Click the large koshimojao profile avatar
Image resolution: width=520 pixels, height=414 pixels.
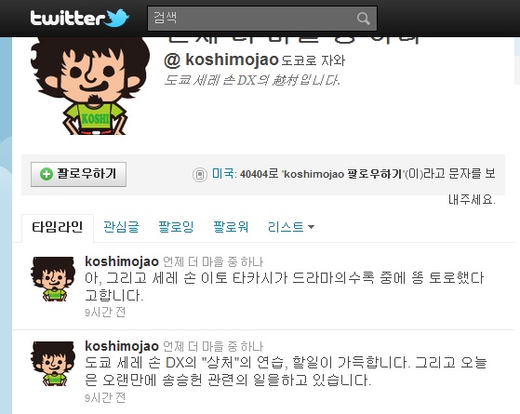(x=89, y=87)
